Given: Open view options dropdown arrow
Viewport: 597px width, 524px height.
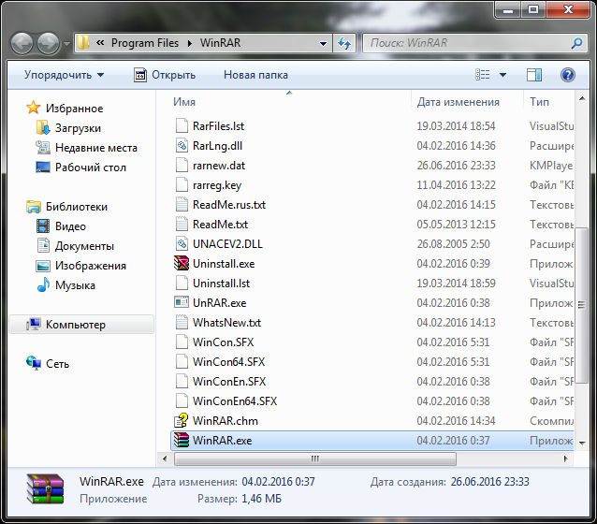Looking at the screenshot, I should (502, 75).
